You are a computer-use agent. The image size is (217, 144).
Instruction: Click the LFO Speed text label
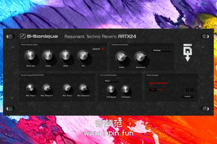(111, 97)
